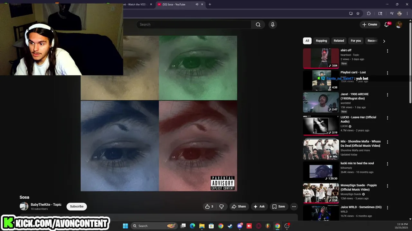Image resolution: width=412 pixels, height=231 pixels.
Task: Open options for 'Jace! - 1900 ARCHIE' video
Action: coord(388,95)
